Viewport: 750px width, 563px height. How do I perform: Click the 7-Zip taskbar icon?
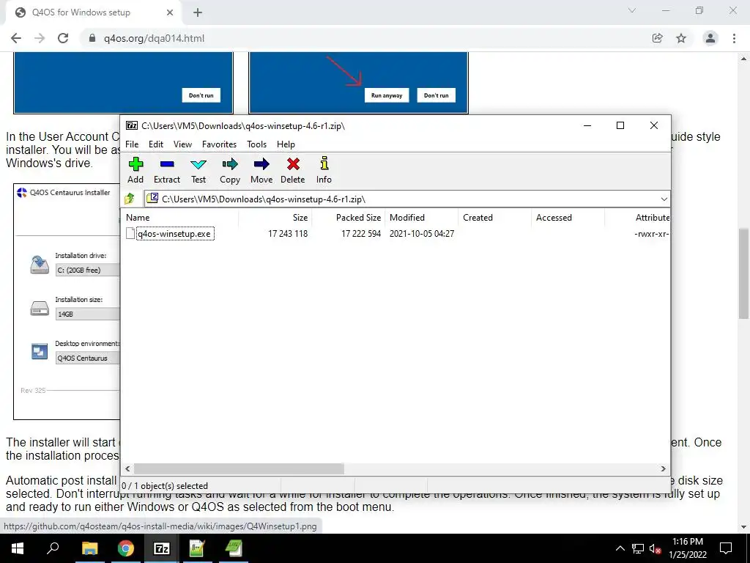tap(162, 548)
